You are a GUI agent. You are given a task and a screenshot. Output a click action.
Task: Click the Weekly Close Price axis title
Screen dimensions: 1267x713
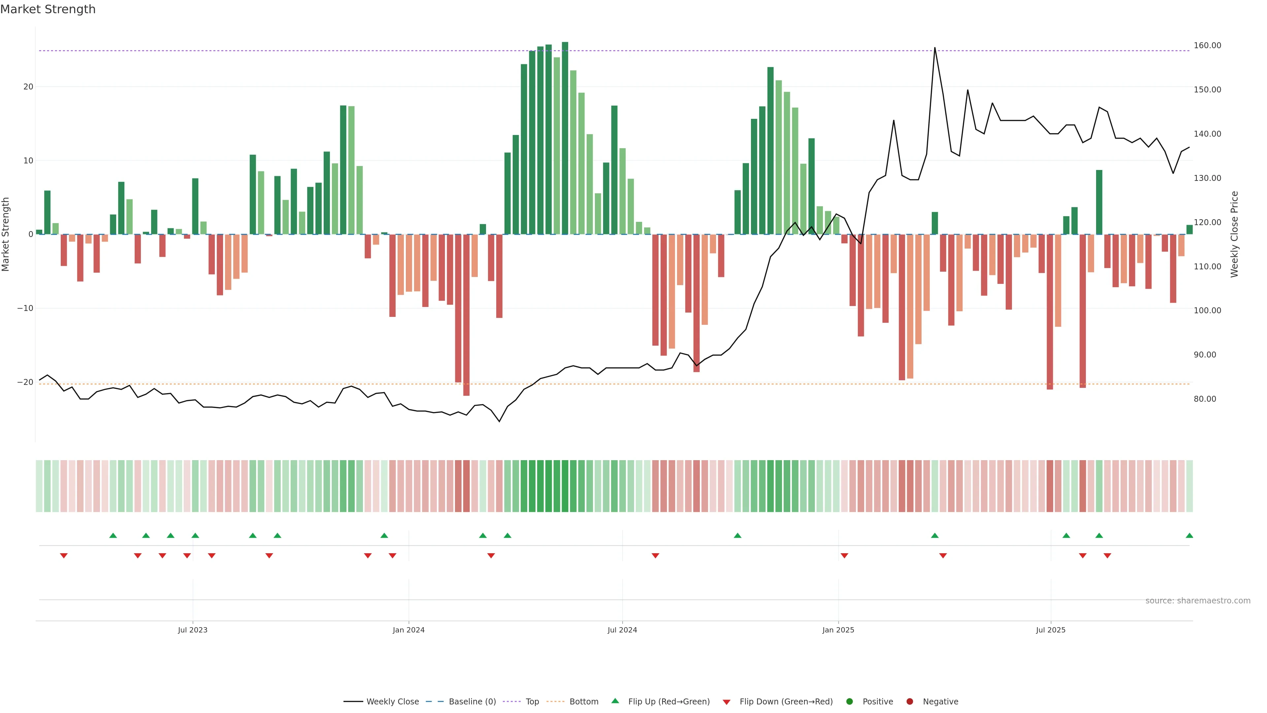(x=1234, y=234)
